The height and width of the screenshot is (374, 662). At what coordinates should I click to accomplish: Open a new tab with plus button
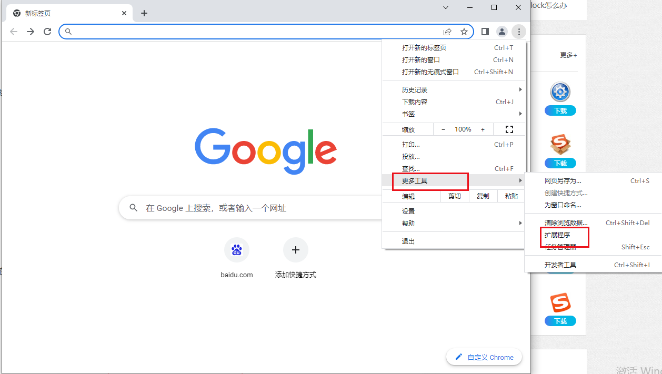[x=144, y=13]
